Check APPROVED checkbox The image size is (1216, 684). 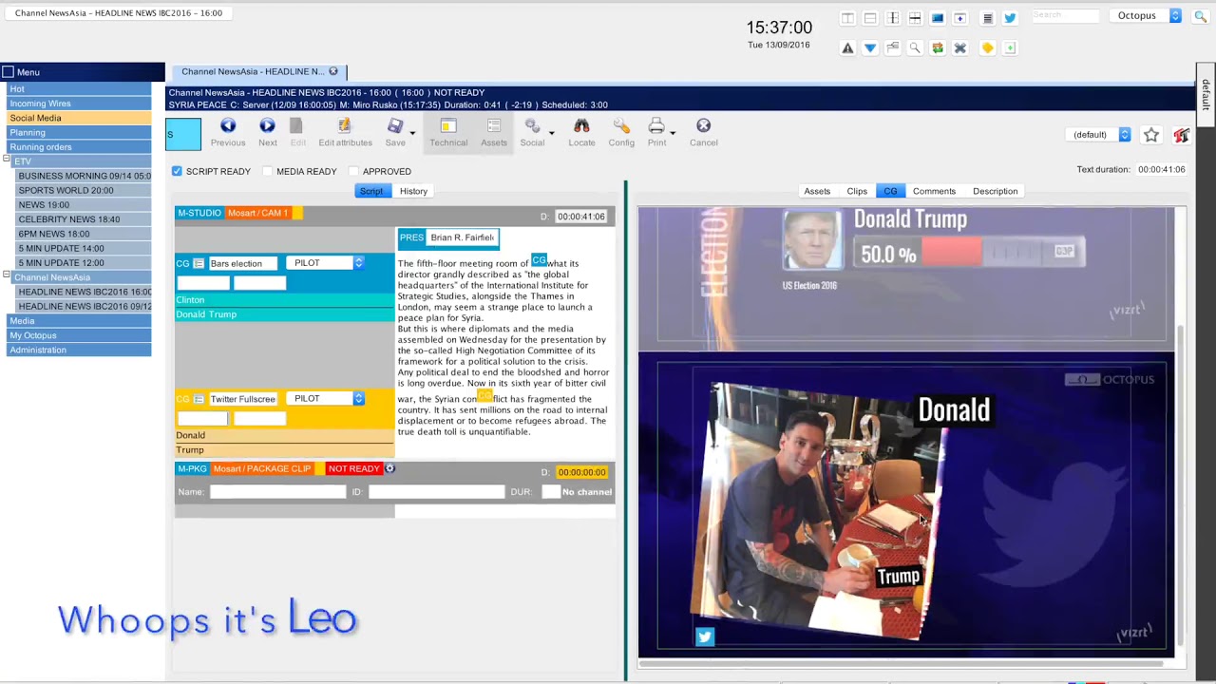(x=353, y=171)
